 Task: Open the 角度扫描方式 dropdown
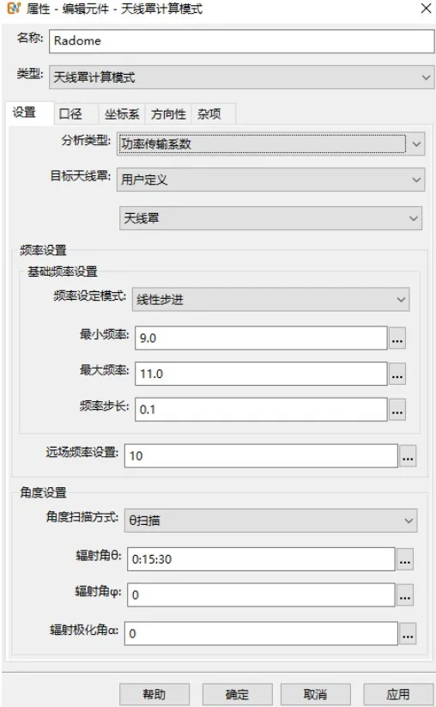point(270,521)
